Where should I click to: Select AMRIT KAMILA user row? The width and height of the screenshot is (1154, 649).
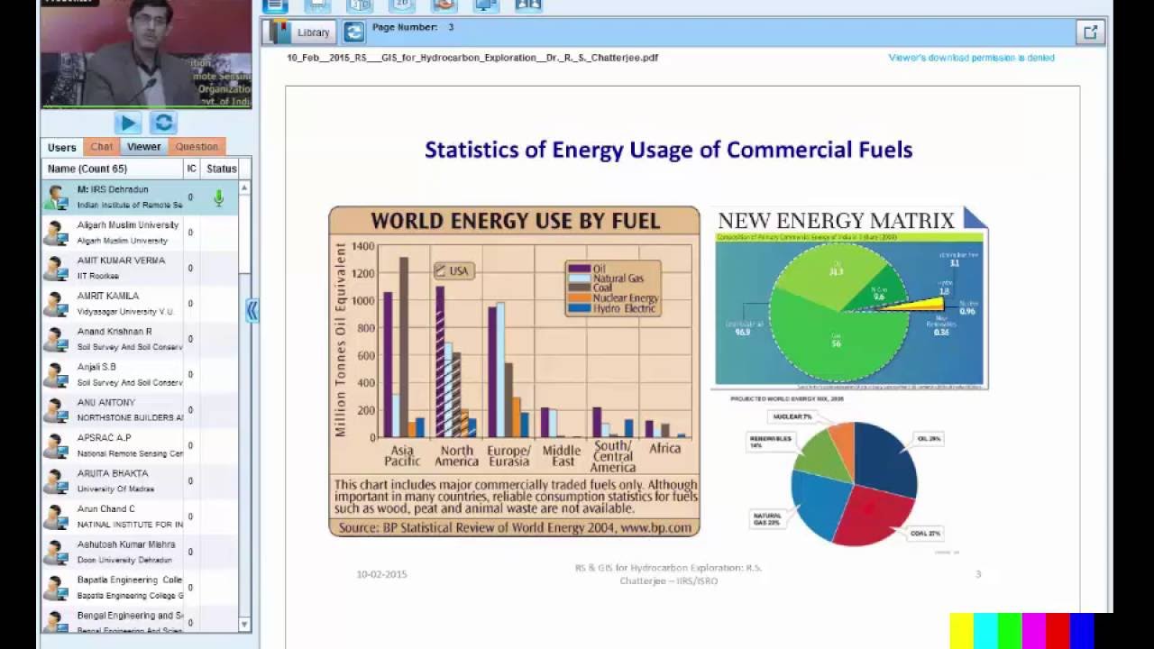coord(140,304)
